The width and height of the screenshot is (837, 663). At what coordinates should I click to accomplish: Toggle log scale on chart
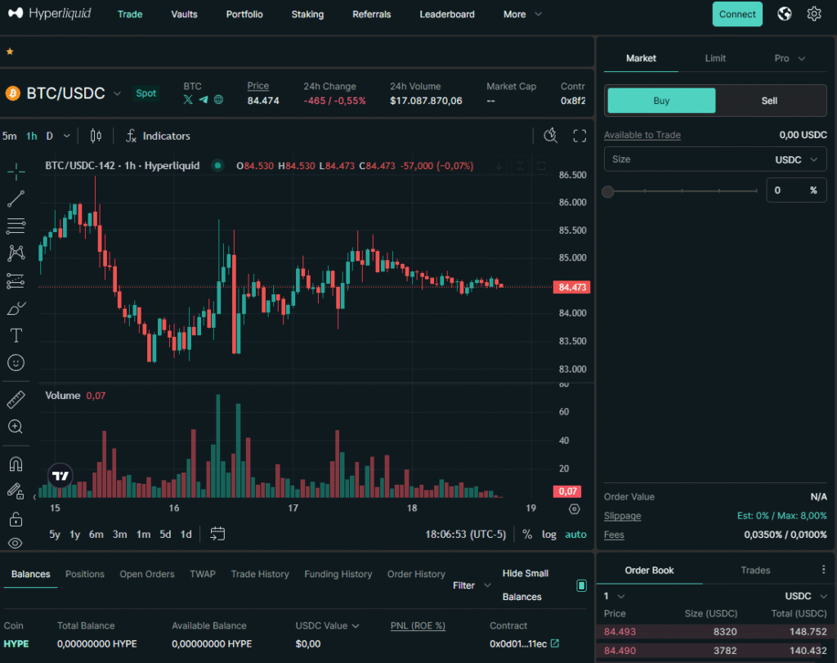pyautogui.click(x=549, y=535)
